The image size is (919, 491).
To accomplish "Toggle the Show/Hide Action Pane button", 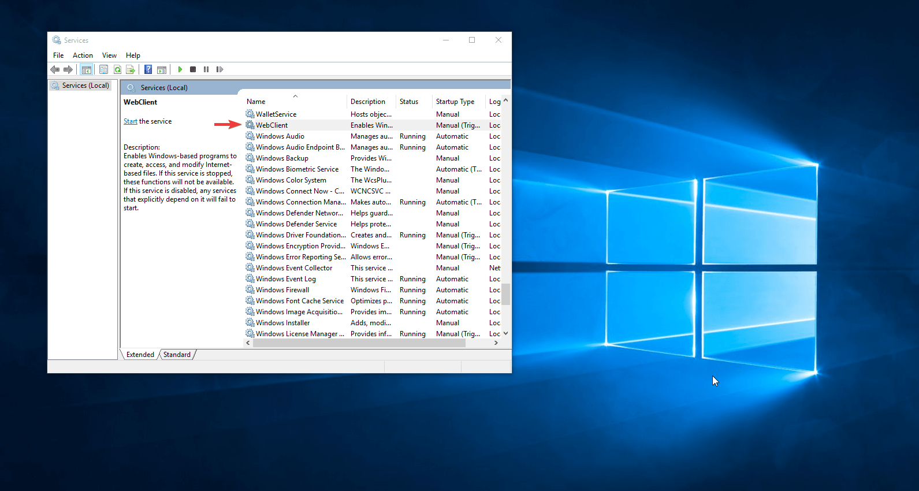I will pos(162,69).
